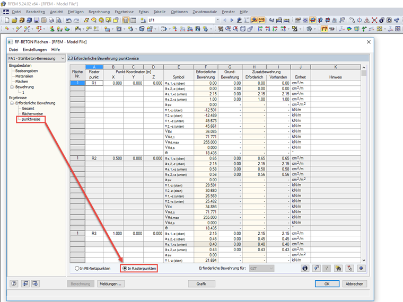
Task: Open the Bearbeiten menu
Action: (36, 12)
